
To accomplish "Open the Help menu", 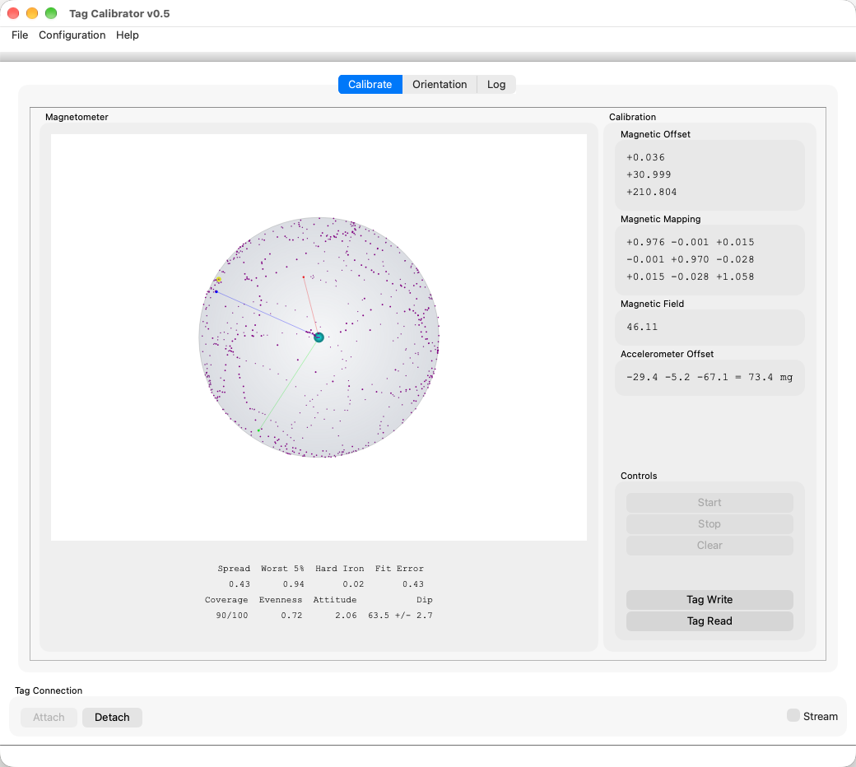I will coord(128,35).
